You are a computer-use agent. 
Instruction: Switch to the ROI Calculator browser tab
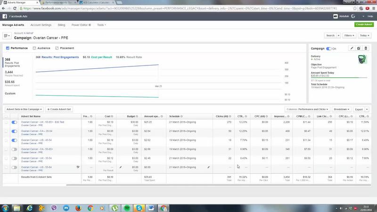point(97,2)
